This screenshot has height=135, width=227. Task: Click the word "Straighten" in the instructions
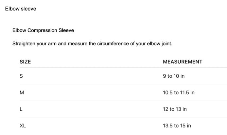click(x=24, y=44)
